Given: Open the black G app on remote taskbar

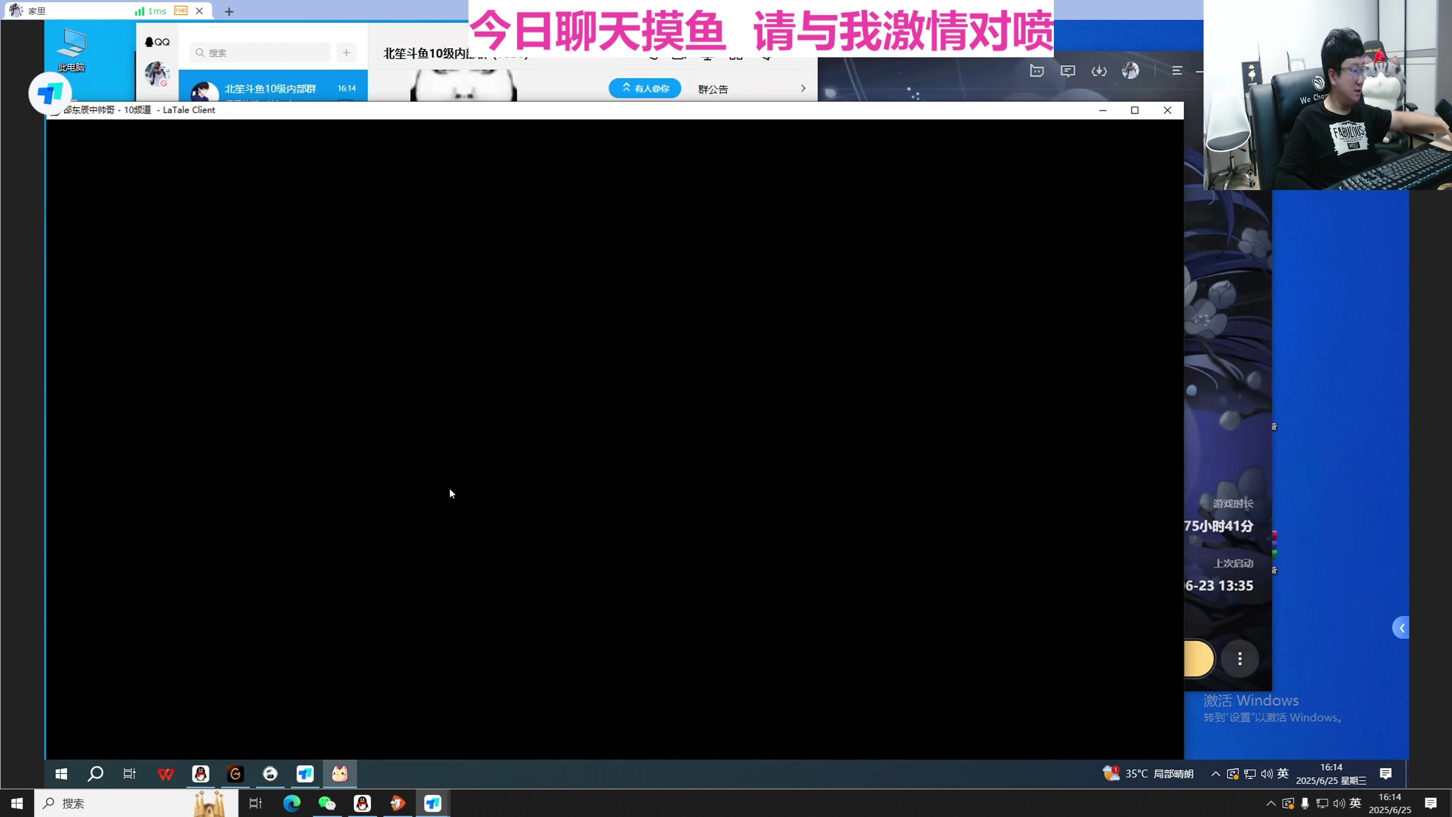Looking at the screenshot, I should click(235, 774).
